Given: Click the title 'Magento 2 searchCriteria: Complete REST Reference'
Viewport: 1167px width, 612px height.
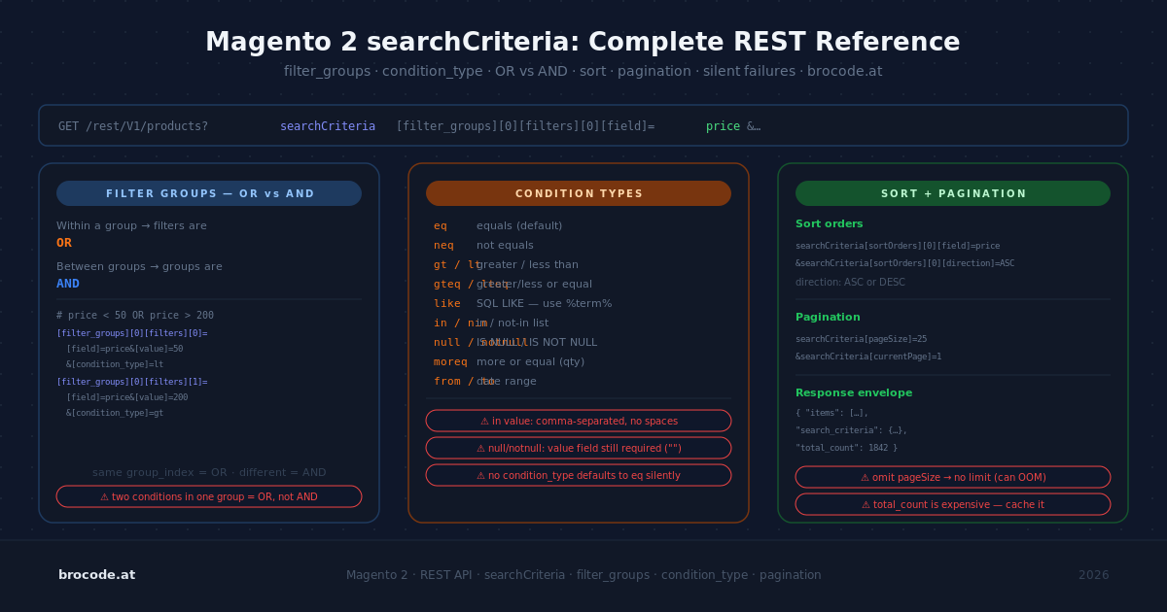Looking at the screenshot, I should [583, 43].
